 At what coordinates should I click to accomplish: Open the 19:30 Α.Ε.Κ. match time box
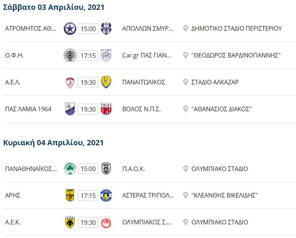point(88,222)
